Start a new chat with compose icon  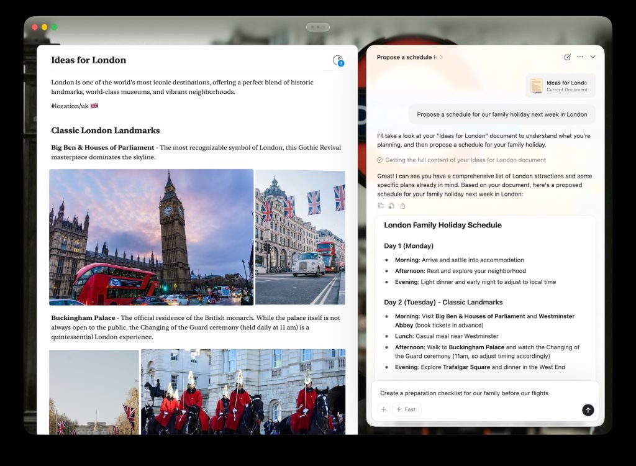[567, 57]
